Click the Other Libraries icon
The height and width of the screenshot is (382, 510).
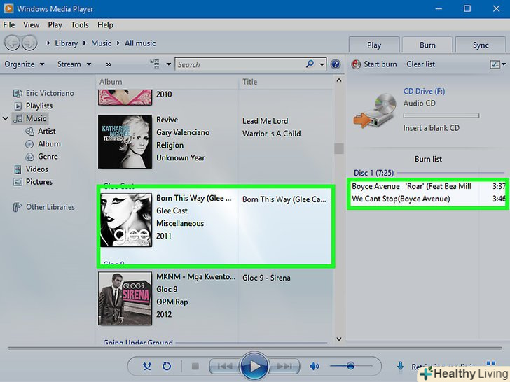point(17,207)
